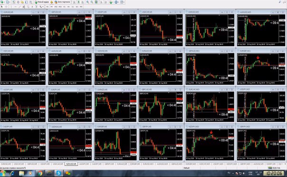The height and width of the screenshot is (177, 287).
Task: Show the Terminal panel icon
Action: pos(26,2)
